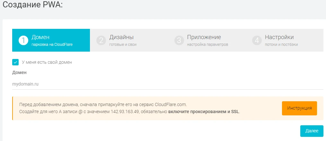Click the step number 2 circle
The image size is (326, 141).
tap(101, 40)
